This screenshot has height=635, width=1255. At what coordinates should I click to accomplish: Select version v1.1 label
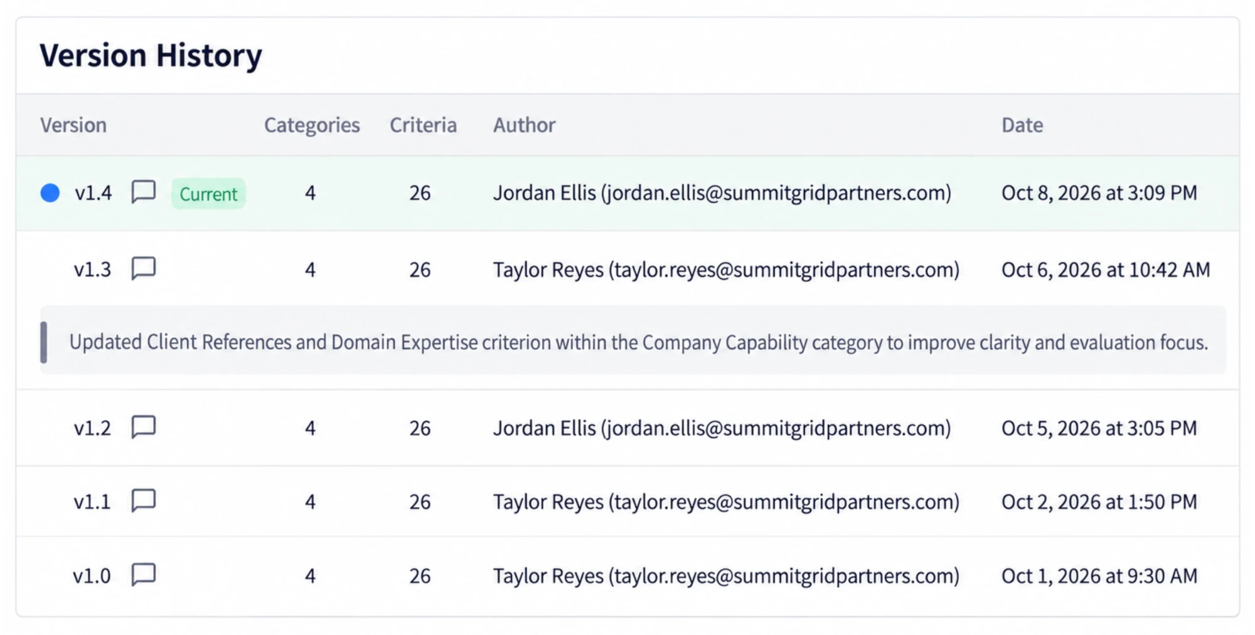92,502
